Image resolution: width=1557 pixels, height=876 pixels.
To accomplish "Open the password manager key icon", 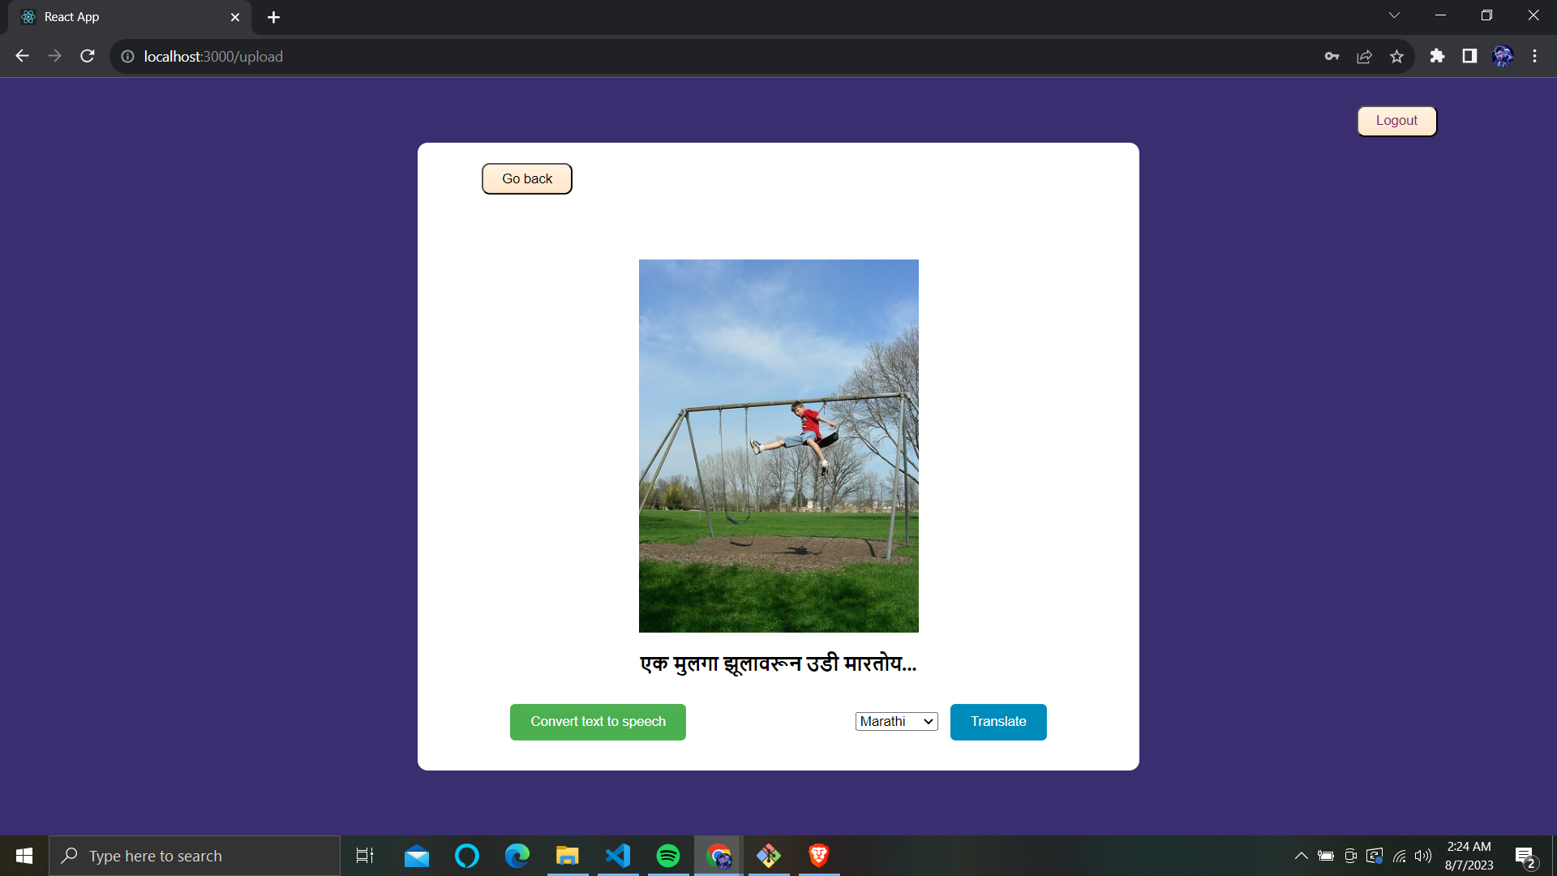I will tap(1332, 56).
